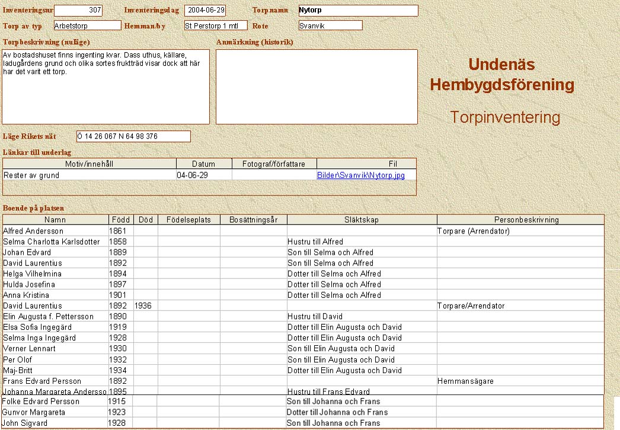The width and height of the screenshot is (620, 430).
Task: Click the Motiv/innehåll column header
Action: click(90, 164)
